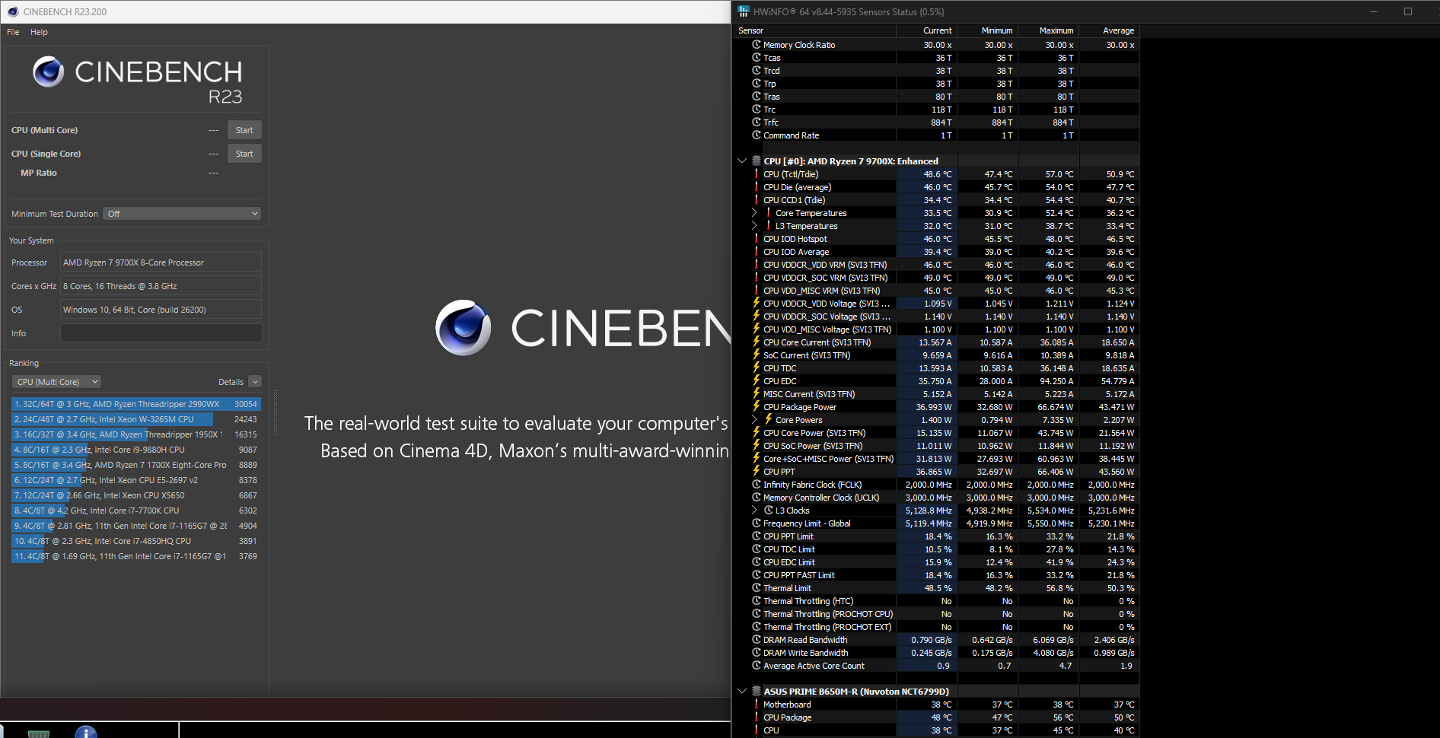Click the Frequency Limit - Global sensor label

tap(807, 523)
